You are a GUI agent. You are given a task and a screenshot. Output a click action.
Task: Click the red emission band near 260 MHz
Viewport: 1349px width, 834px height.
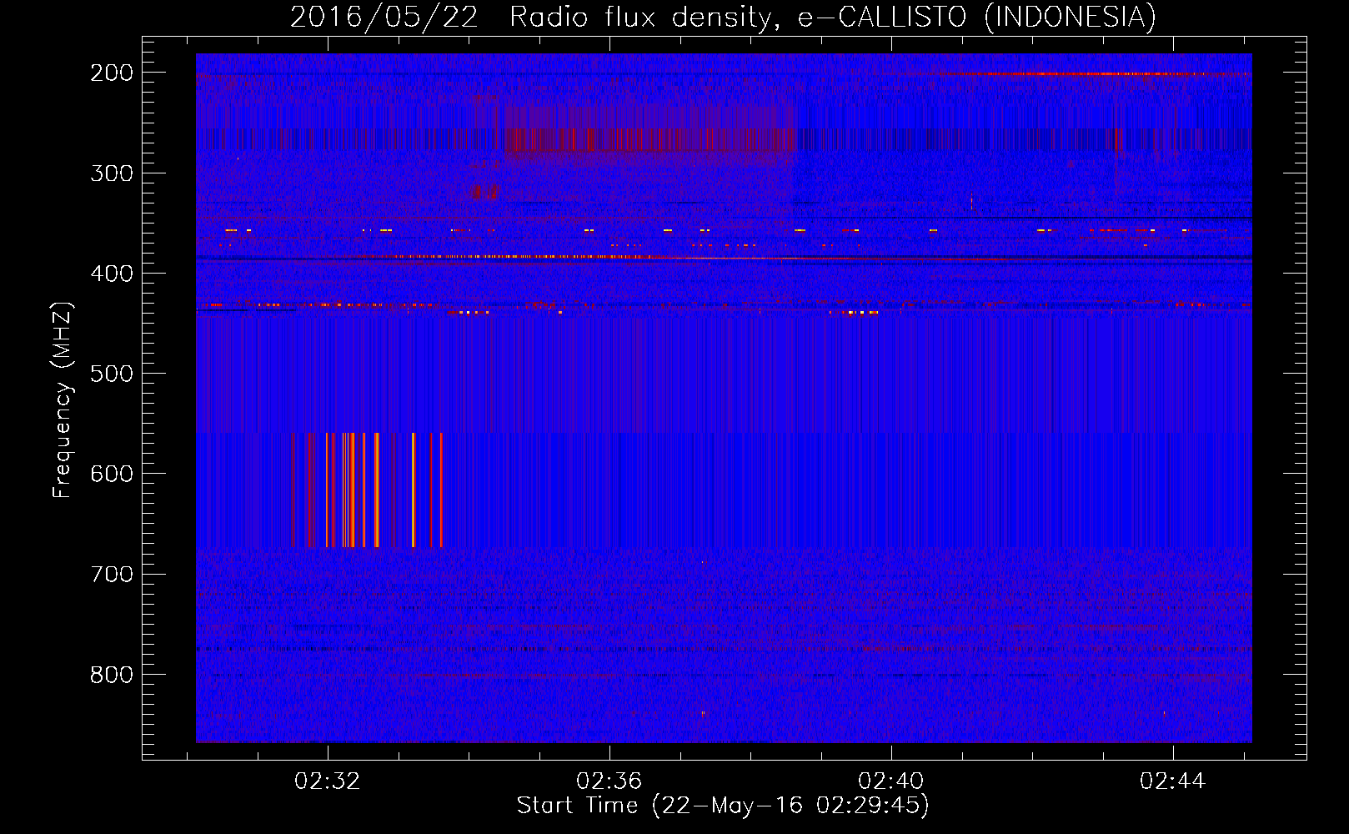pos(650,139)
